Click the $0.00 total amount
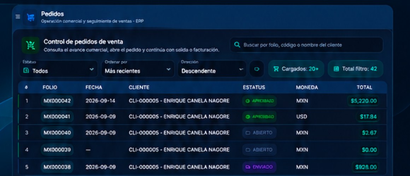This screenshot has width=410, height=176. coord(369,150)
